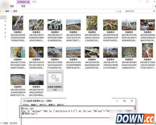Go to the 临时 folder in breadcrumb
Image resolution: width=156 pixels, height=125 pixels.
point(7,11)
